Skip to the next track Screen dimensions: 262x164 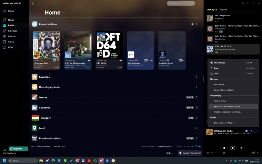click(x=241, y=148)
